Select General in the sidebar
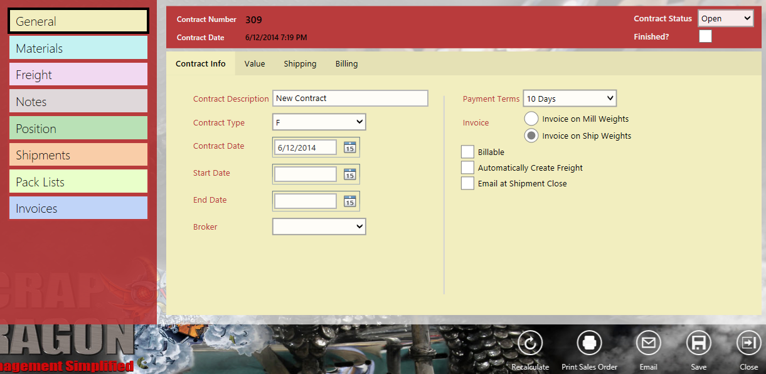This screenshot has width=766, height=374. pos(78,21)
